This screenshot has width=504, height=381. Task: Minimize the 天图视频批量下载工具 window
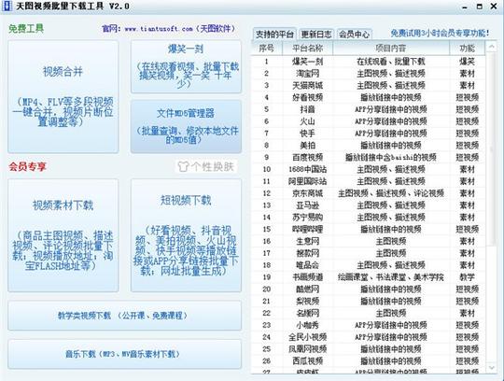point(465,7)
